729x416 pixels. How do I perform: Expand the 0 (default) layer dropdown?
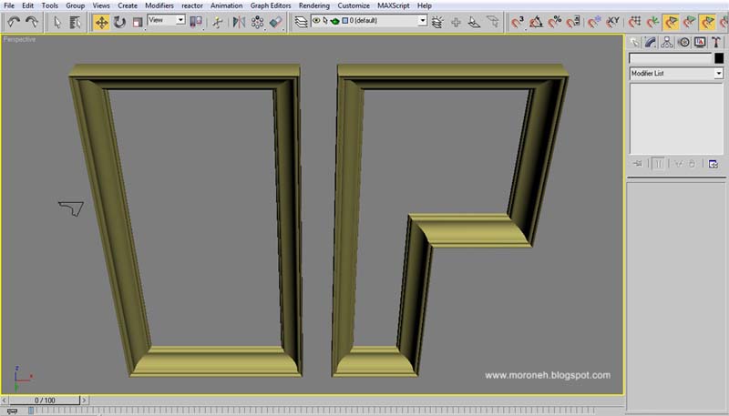tap(422, 20)
